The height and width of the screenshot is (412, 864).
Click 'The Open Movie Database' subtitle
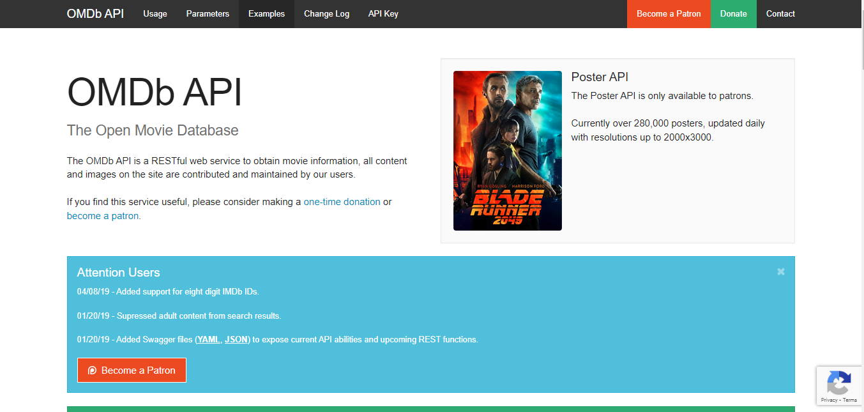coord(153,130)
